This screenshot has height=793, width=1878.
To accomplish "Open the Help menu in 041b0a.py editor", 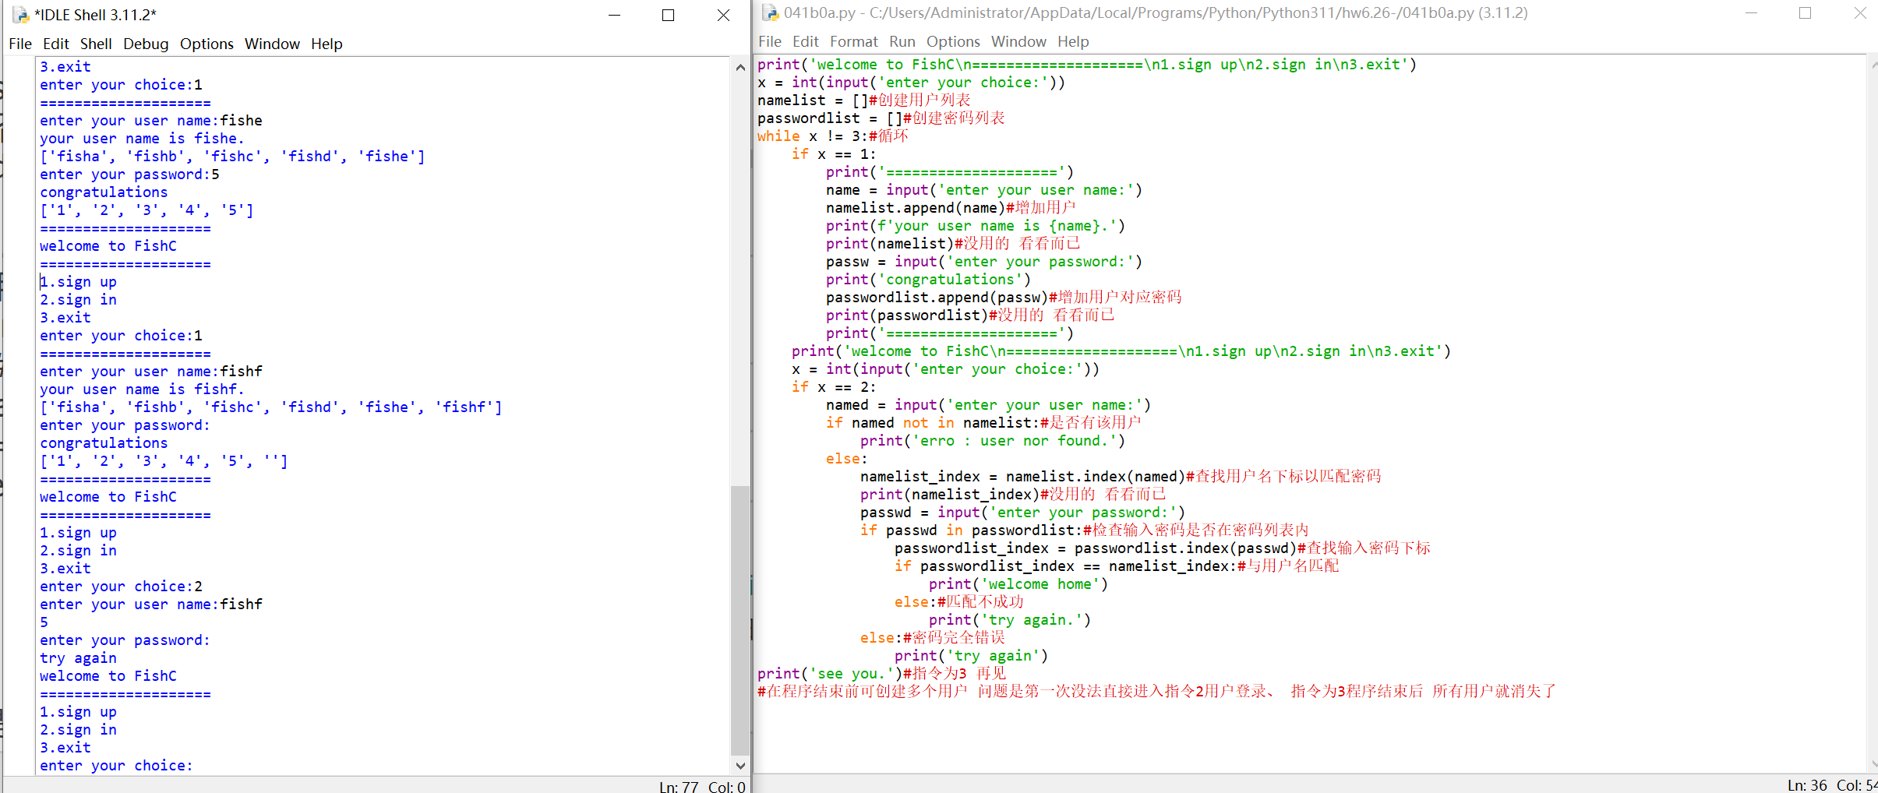I will tap(1073, 41).
